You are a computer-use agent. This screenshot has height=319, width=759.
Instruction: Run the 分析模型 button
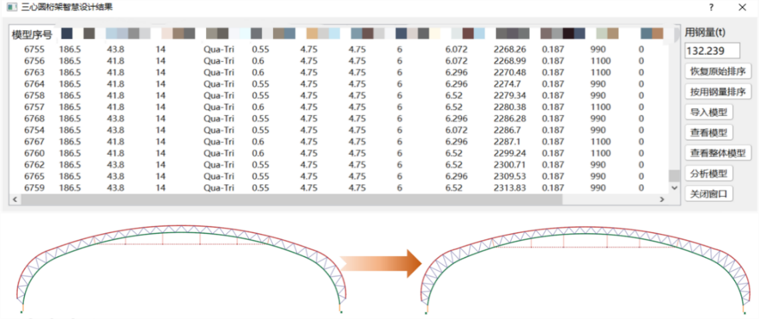coord(708,173)
